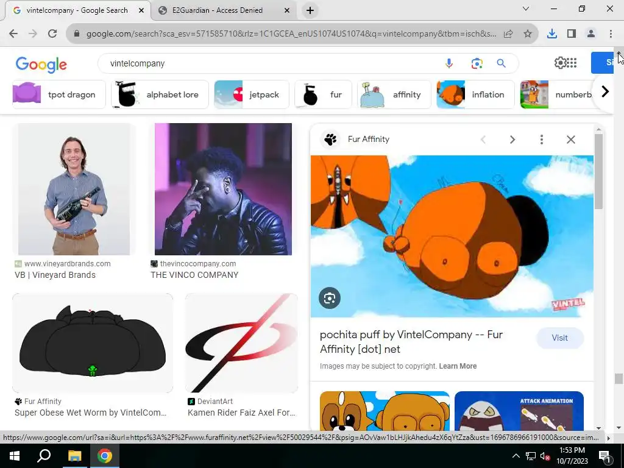Open Windows taskbar search
The width and height of the screenshot is (624, 468).
click(x=44, y=456)
